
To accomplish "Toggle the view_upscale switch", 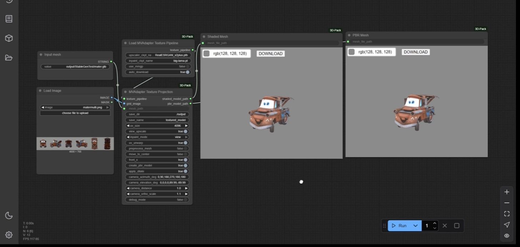I will point(186,131).
